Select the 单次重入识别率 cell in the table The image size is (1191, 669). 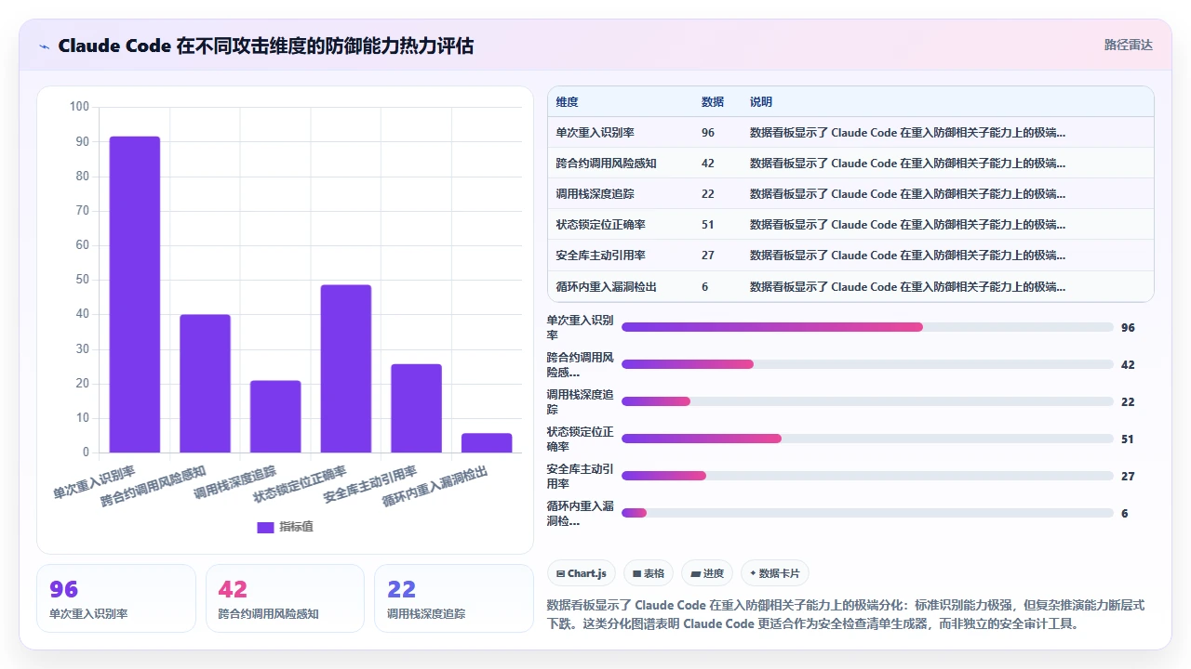point(595,133)
